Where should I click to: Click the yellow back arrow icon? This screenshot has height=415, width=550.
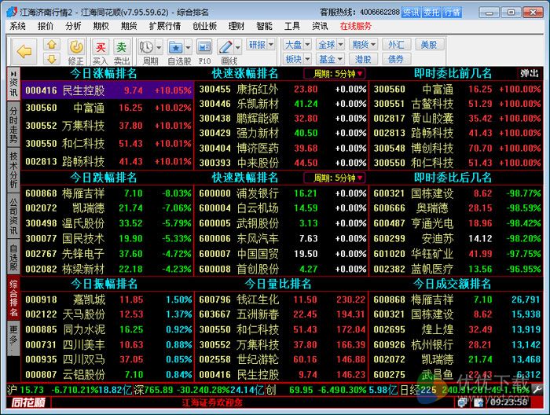click(24, 52)
